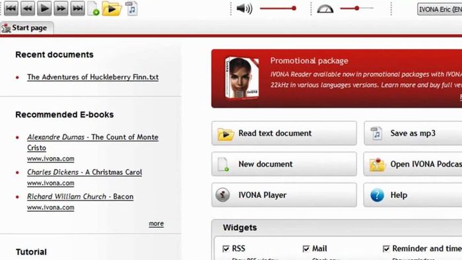Create new document via toolbar page icon
The height and width of the screenshot is (260, 462).
click(94, 8)
